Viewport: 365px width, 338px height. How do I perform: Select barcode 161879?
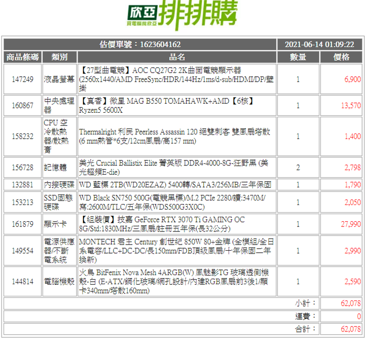(23, 224)
